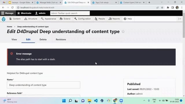
Task: Open the Chrome profile avatar
Action: [177, 8]
